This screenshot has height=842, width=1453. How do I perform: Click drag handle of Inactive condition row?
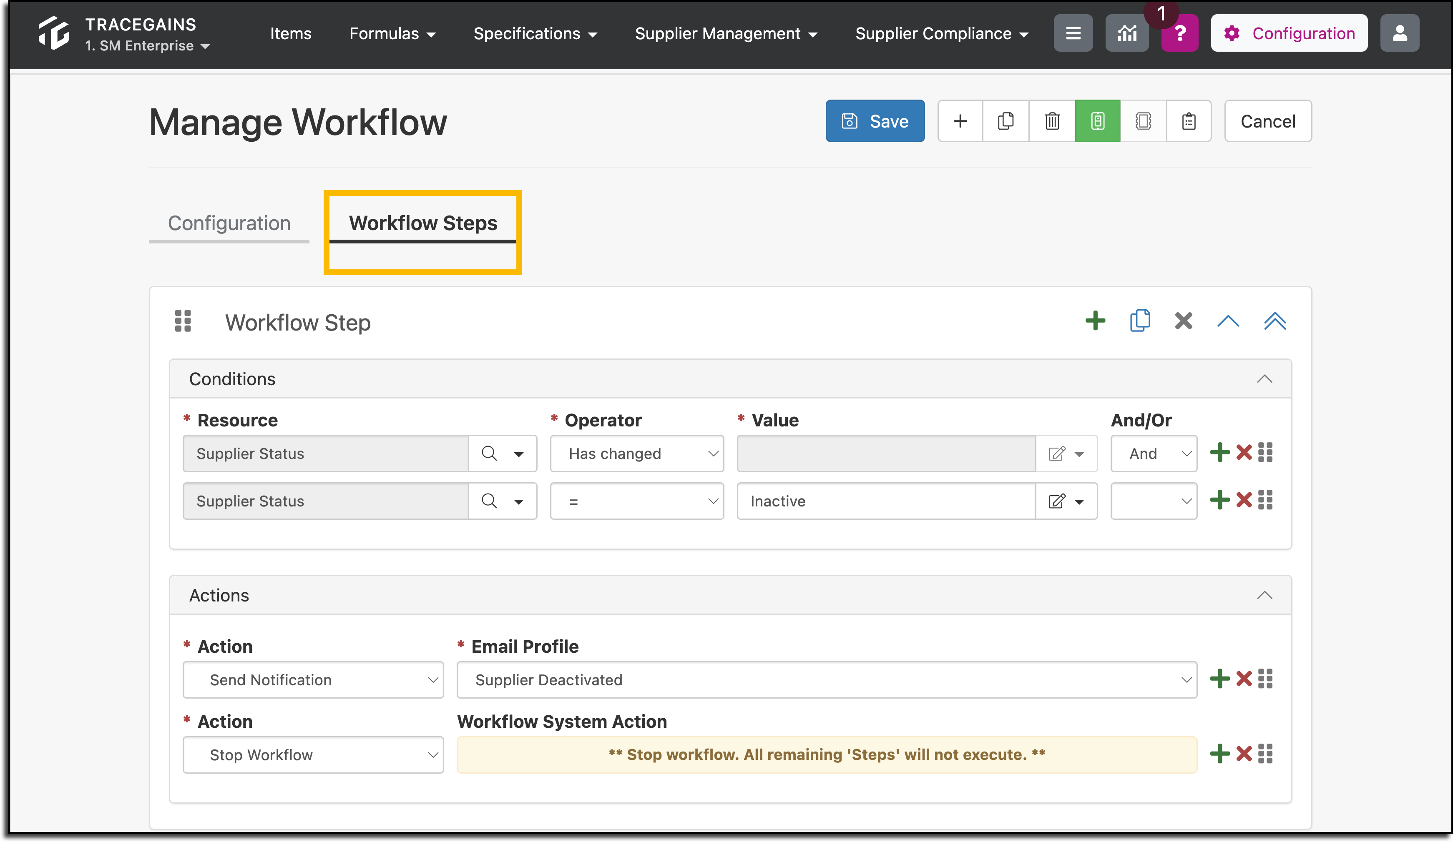[1265, 500]
